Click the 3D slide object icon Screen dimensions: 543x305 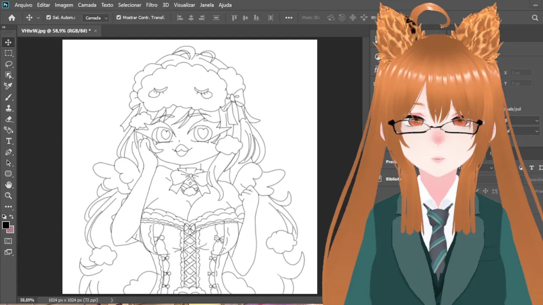(x=364, y=18)
